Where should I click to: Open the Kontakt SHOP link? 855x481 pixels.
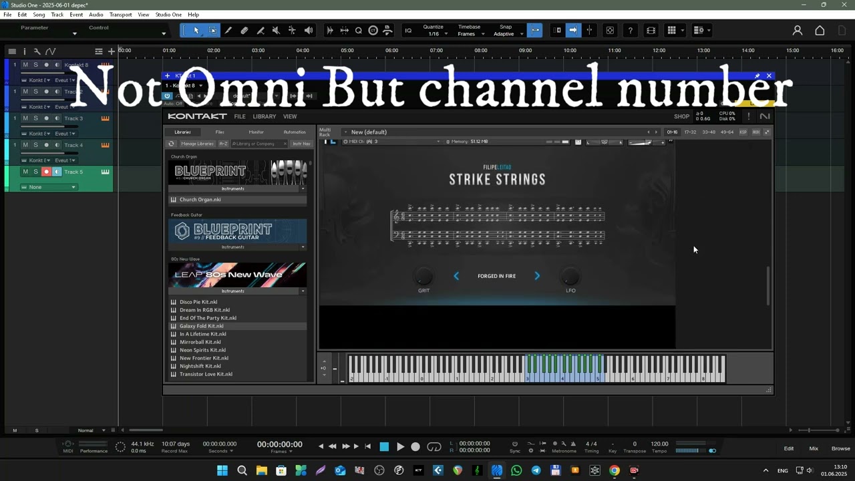pos(681,116)
